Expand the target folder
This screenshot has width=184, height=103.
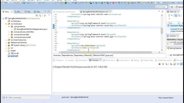[6, 51]
